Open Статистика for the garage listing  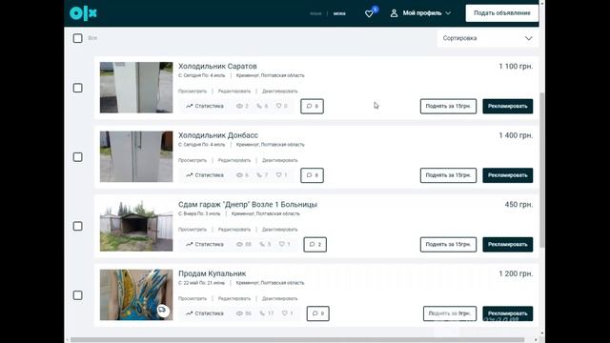click(205, 245)
